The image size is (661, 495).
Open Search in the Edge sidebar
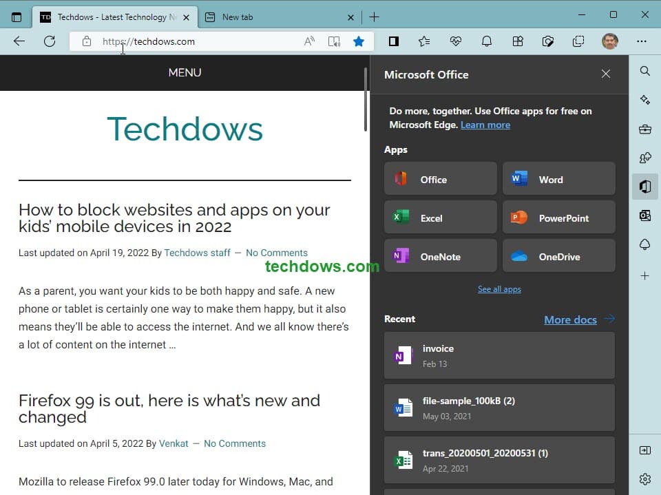click(644, 71)
